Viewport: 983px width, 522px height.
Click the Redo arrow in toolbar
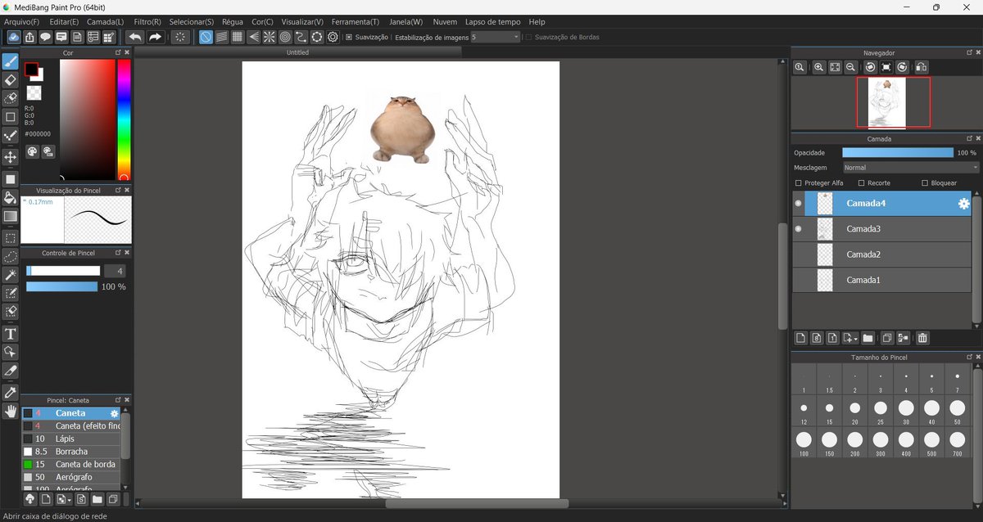click(155, 37)
